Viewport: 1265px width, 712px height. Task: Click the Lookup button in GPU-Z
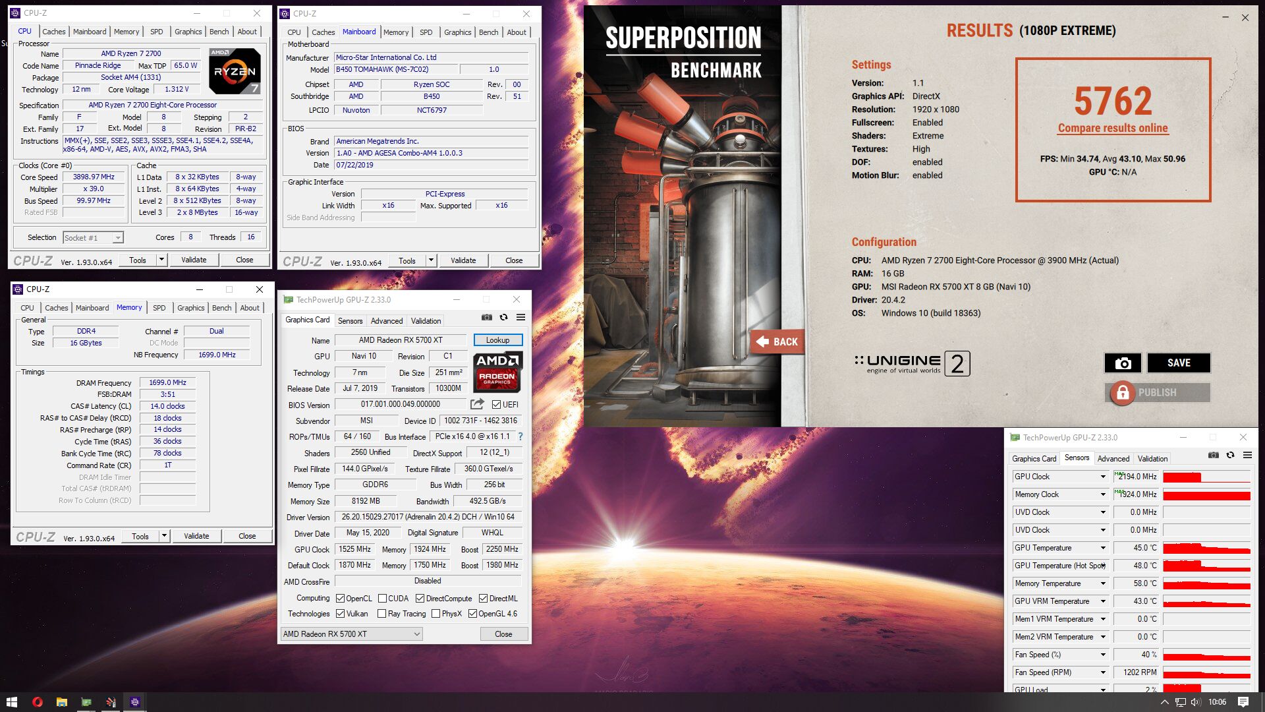coord(498,340)
